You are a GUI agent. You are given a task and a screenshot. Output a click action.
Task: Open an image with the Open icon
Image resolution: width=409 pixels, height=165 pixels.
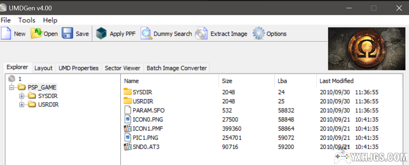[x=36, y=34]
